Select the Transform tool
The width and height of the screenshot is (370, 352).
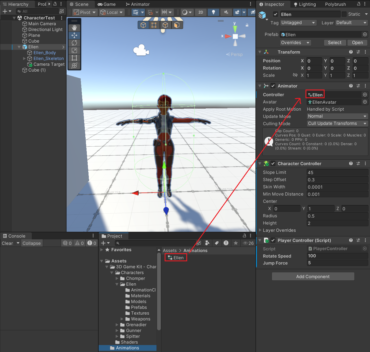(74, 65)
